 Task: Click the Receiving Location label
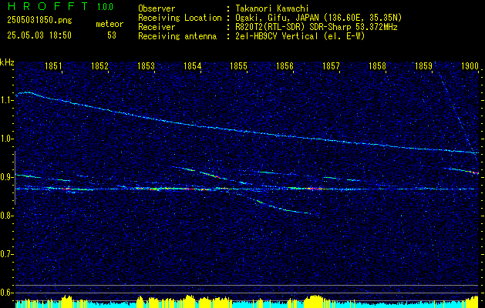tap(180, 18)
